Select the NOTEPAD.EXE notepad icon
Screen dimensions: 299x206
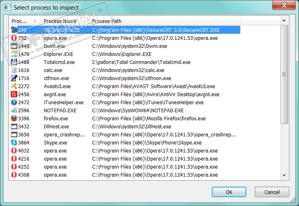tap(14, 111)
